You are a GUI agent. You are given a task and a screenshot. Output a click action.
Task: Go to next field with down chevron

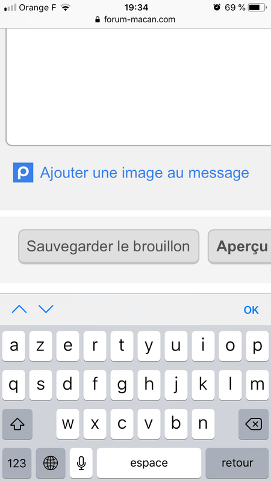[x=46, y=309]
